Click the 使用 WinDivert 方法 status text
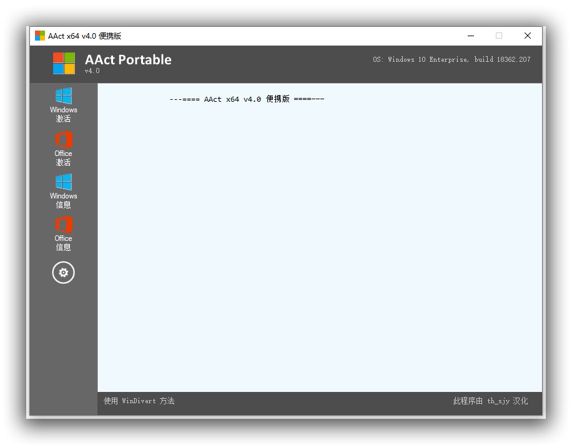The width and height of the screenshot is (572, 445). [139, 401]
